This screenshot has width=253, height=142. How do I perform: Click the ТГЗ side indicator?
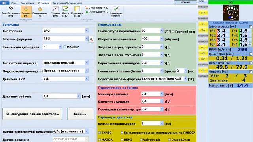click(x=203, y=24)
